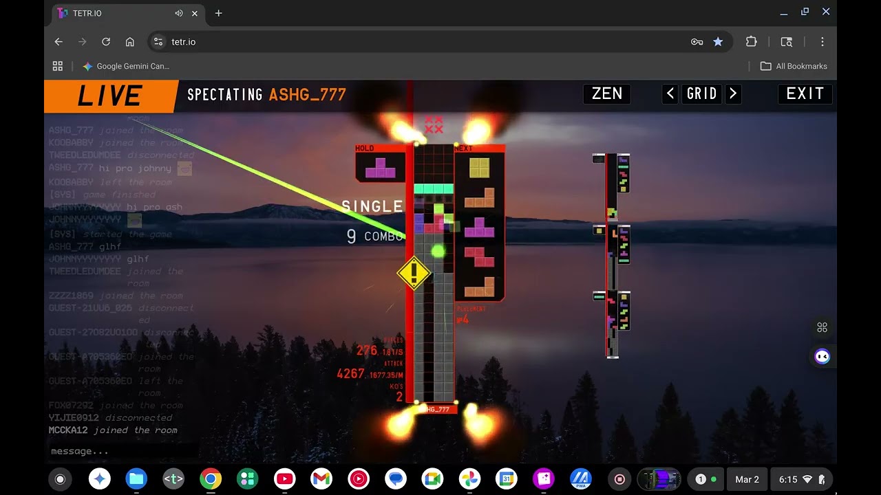Viewport: 881px width, 495px height.
Task: Open Chrome three-dot menu
Action: point(822,42)
